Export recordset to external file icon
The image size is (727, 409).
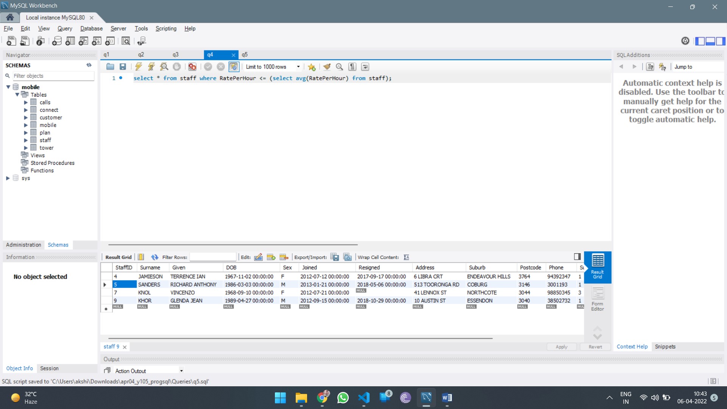335,257
